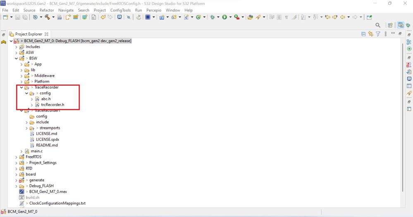Screen dimensions: 413x217
Task: Open the Window menu
Action: pos(173,10)
